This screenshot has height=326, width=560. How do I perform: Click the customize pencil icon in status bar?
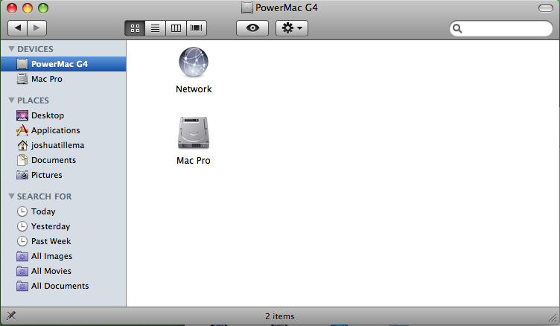pos(11,316)
